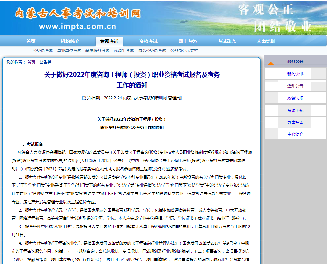Open the 人事培训 navigation tab

click(x=266, y=41)
